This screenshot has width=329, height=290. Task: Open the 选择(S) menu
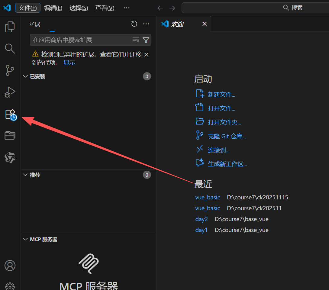pyautogui.click(x=79, y=8)
